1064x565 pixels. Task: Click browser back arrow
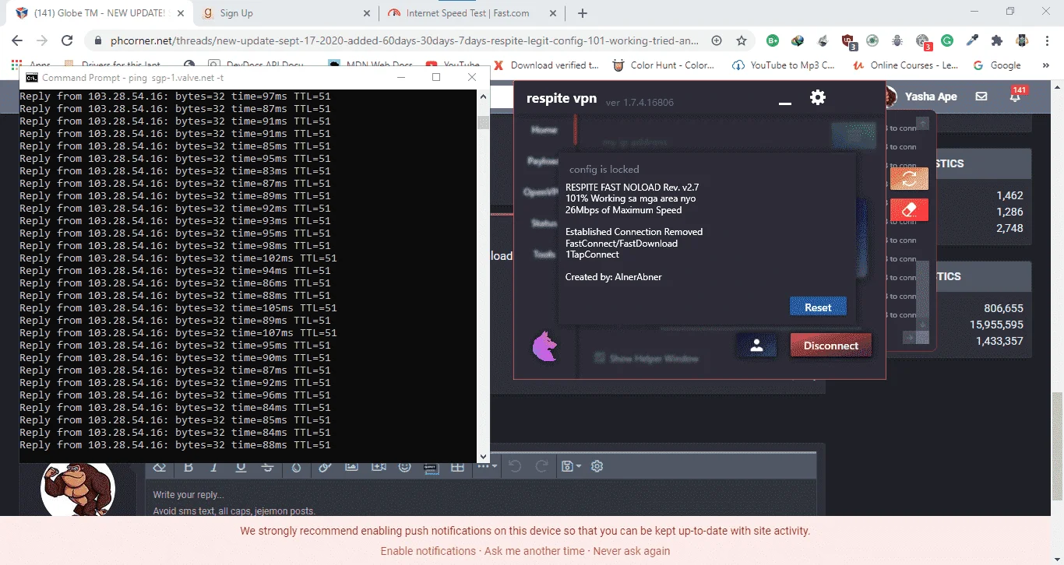[18, 40]
